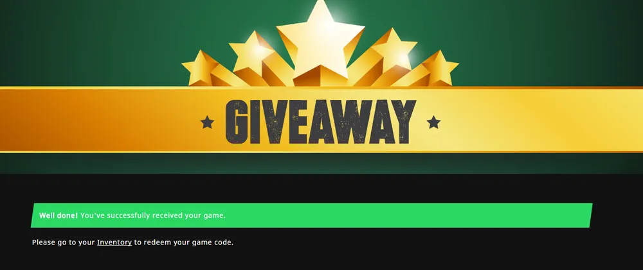Select the far-left small gold star

point(200,67)
